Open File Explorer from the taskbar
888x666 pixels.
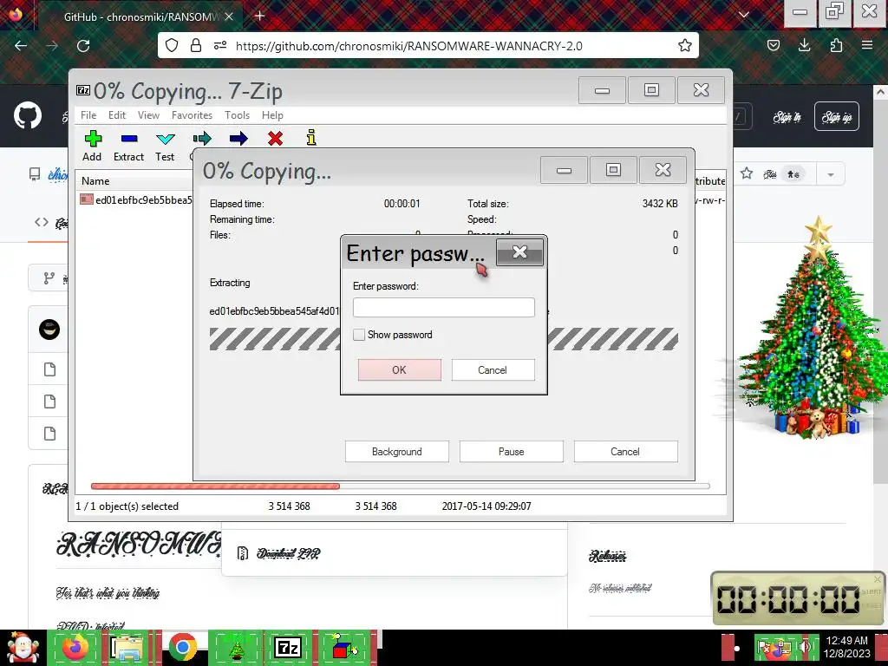point(128,648)
